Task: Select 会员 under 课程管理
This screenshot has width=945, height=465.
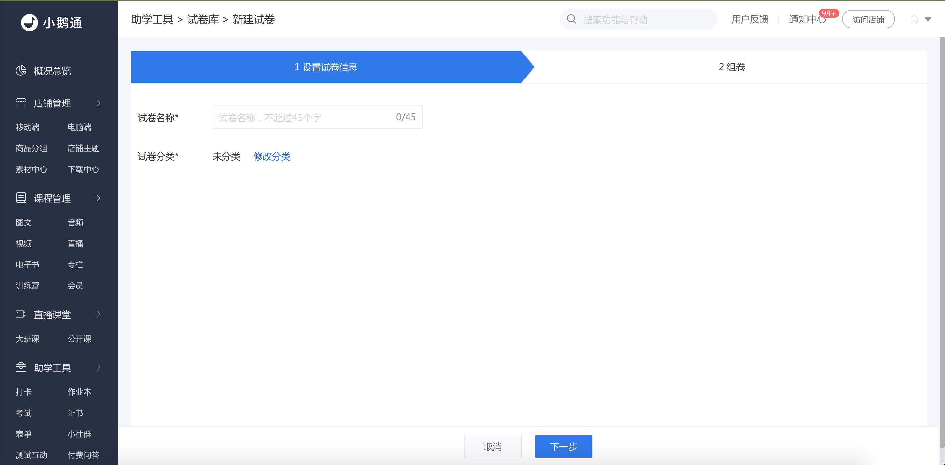Action: [x=75, y=285]
